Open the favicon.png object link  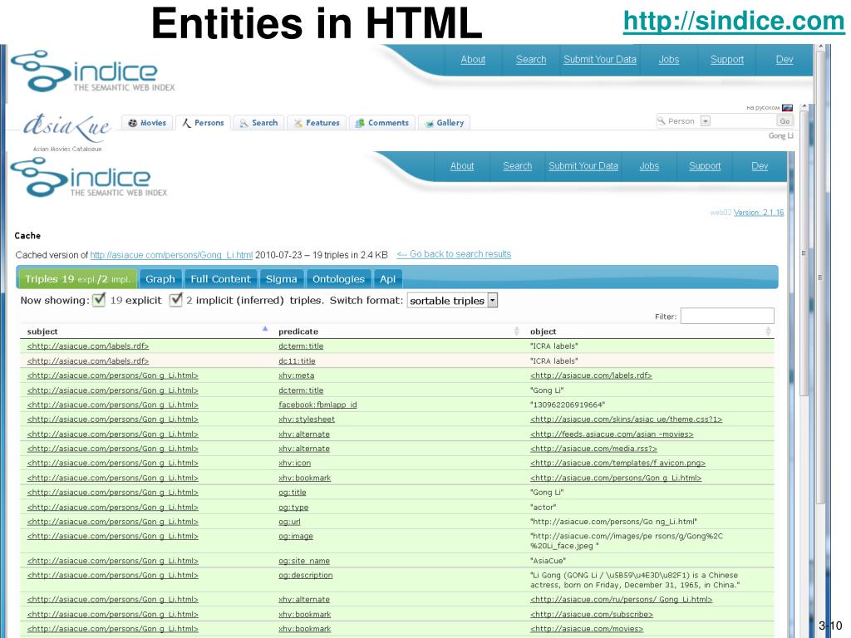(617, 464)
